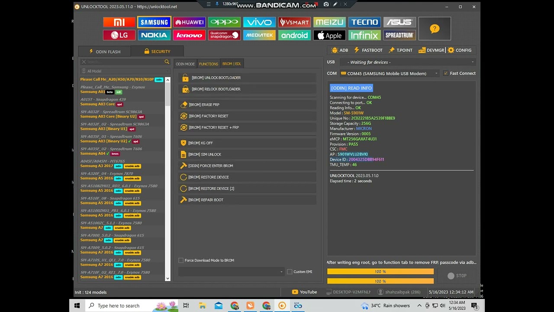Click weather 34°C Rain showers widget

(386, 305)
